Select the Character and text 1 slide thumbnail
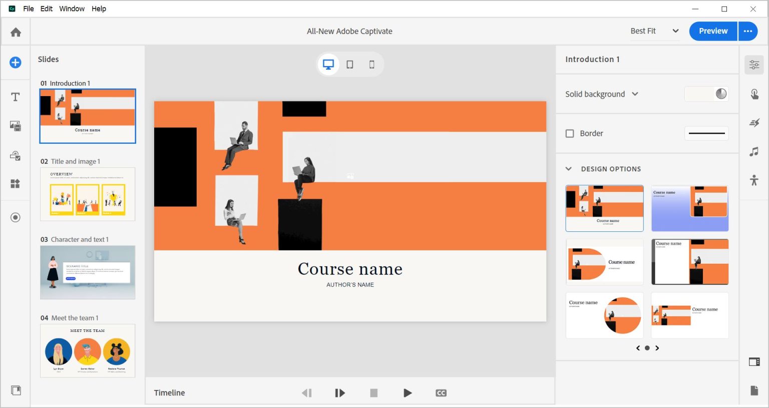The height and width of the screenshot is (408, 769). 88,272
